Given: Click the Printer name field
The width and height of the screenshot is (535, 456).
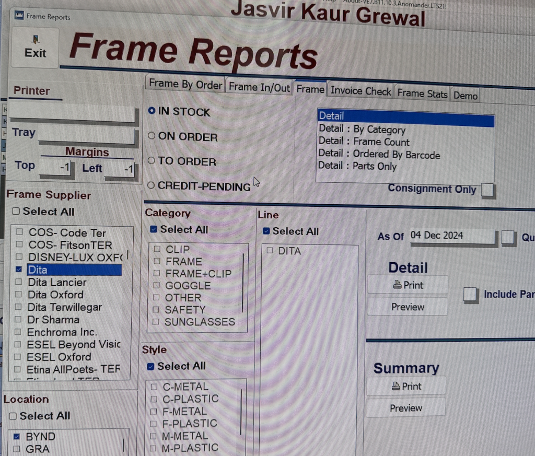Looking at the screenshot, I should tap(73, 113).
